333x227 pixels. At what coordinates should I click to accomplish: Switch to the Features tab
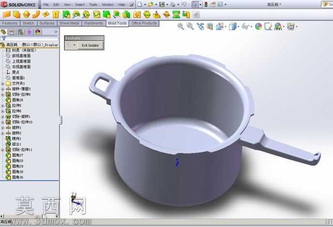[x=10, y=23]
